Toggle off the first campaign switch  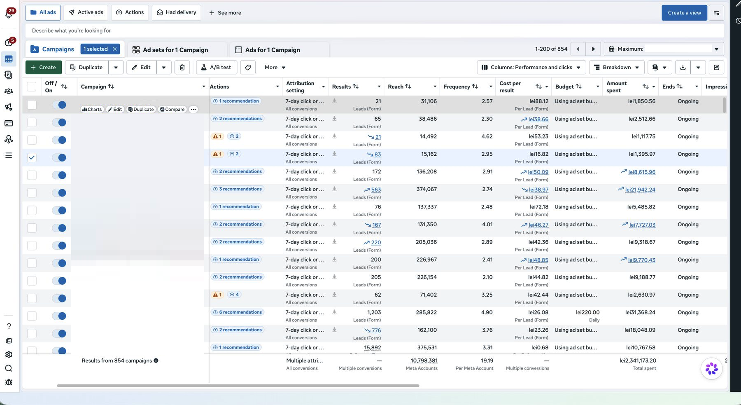coord(59,105)
